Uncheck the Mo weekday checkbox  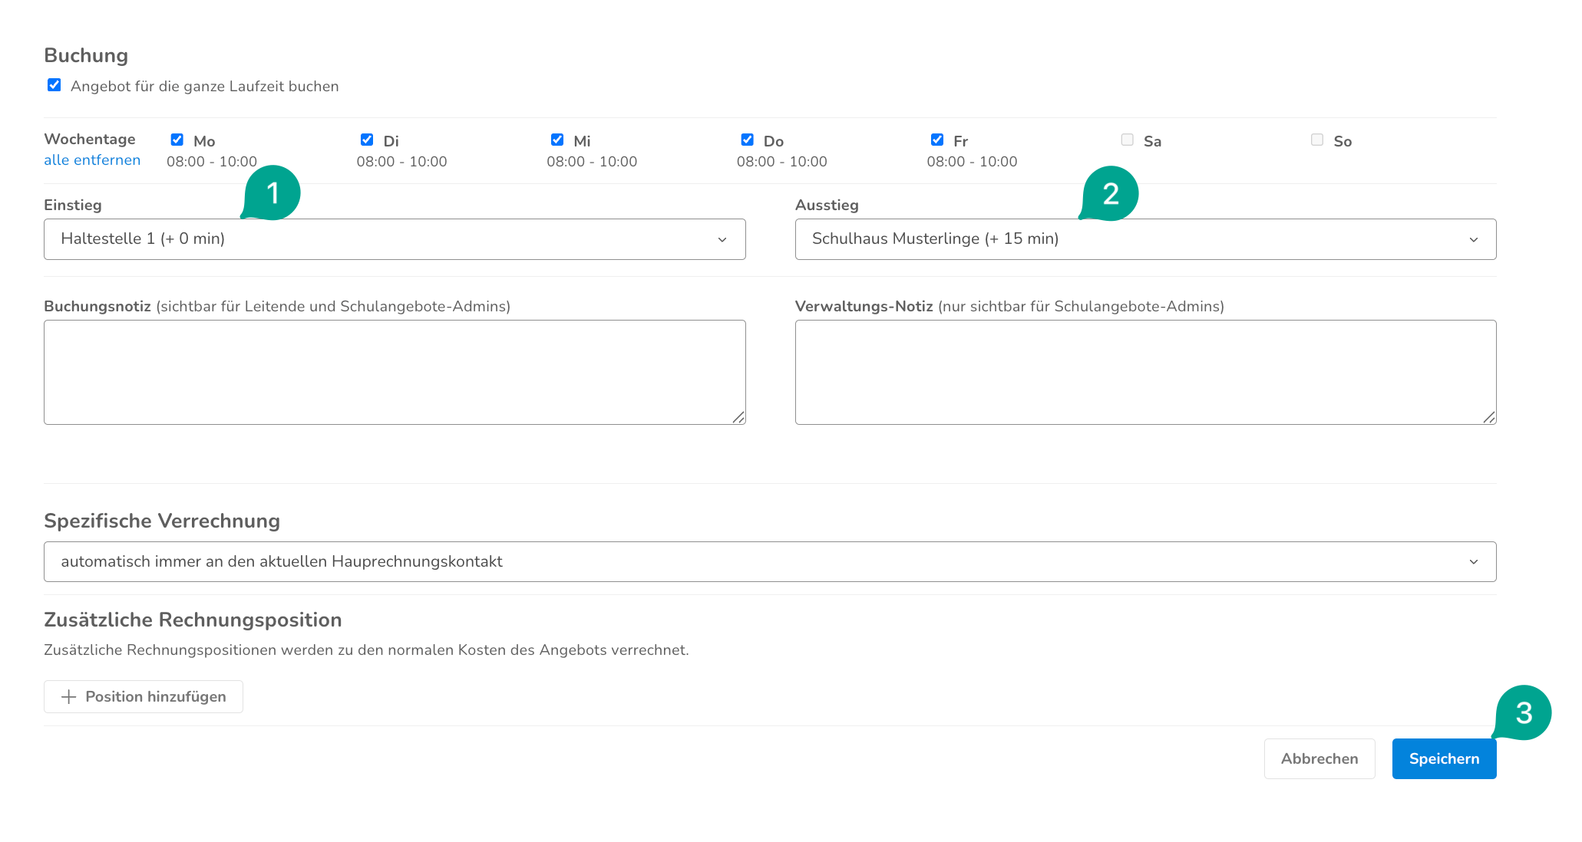click(177, 140)
